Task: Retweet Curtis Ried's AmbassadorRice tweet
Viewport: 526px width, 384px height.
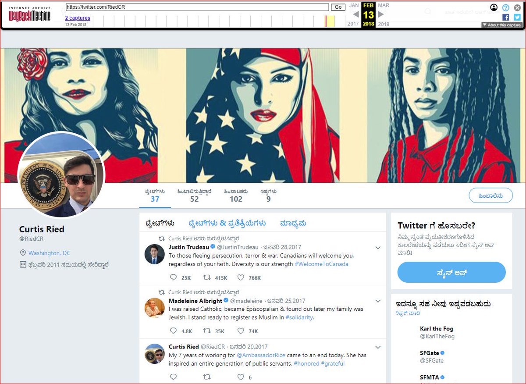Action: pyautogui.click(x=207, y=377)
